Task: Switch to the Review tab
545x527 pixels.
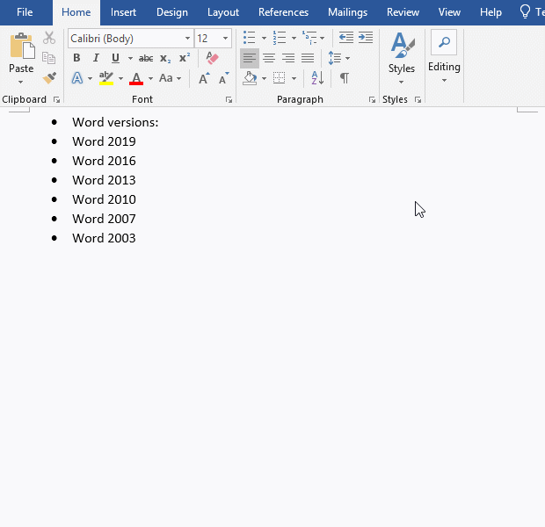Action: pos(403,12)
